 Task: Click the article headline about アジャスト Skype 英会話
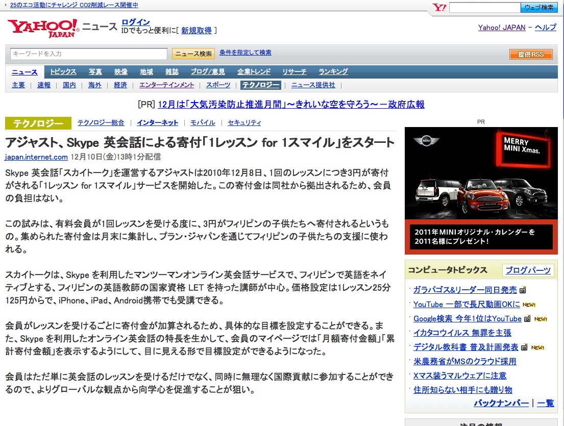(x=200, y=143)
